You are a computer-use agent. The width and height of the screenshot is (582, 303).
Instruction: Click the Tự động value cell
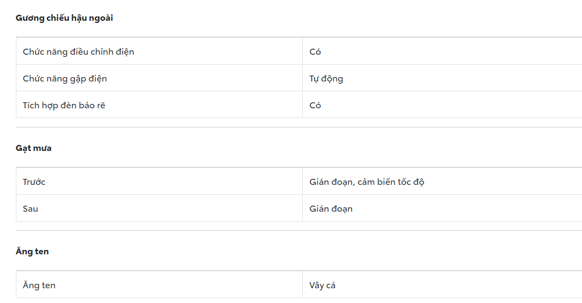point(326,79)
